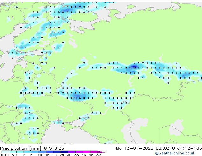Select the 2–5 mm legend color box
This screenshot has width=202, height=156.
click(27, 152)
